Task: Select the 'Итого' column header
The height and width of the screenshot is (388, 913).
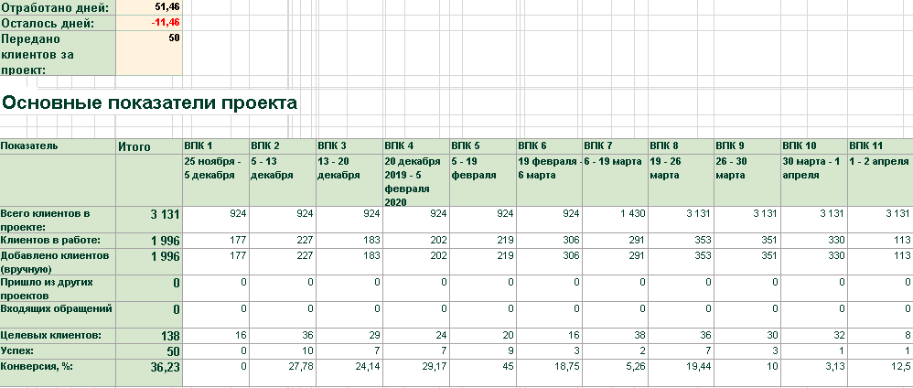Action: coord(149,146)
